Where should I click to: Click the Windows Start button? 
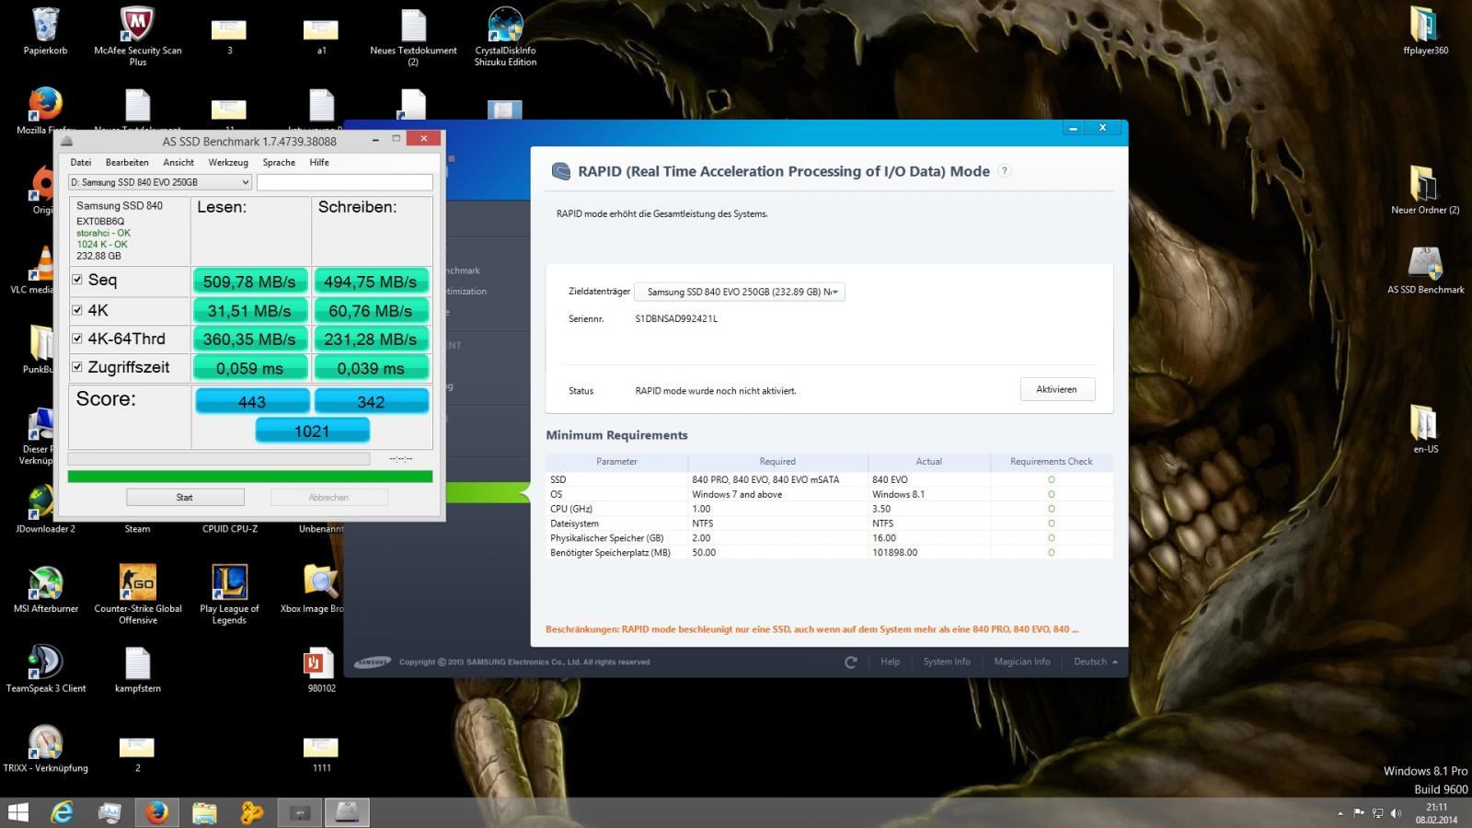pyautogui.click(x=18, y=812)
